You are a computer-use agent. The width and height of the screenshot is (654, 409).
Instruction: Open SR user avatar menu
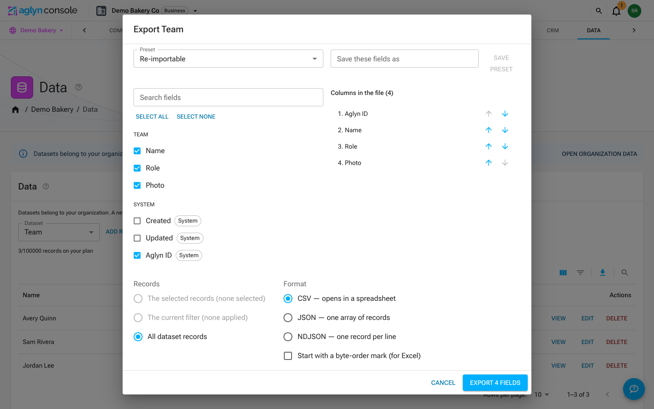tap(634, 10)
